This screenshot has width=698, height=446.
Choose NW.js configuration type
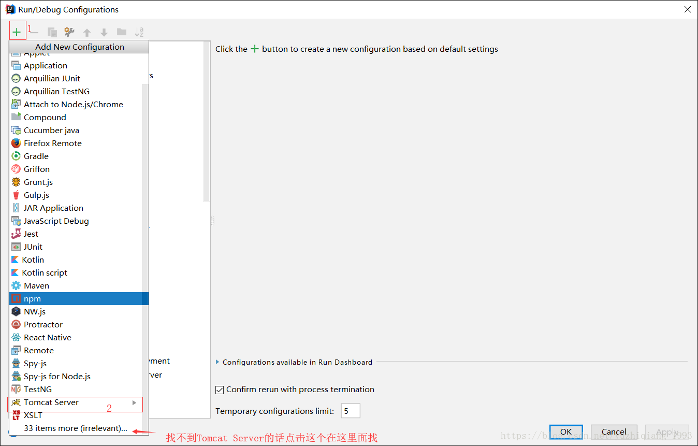tap(76, 311)
